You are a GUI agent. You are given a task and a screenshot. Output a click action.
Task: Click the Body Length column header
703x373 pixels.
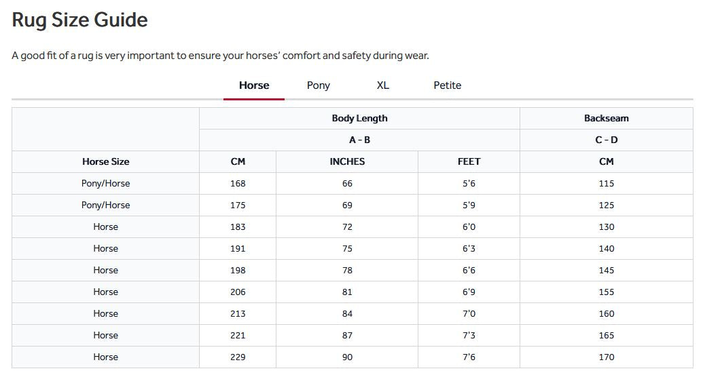point(359,118)
